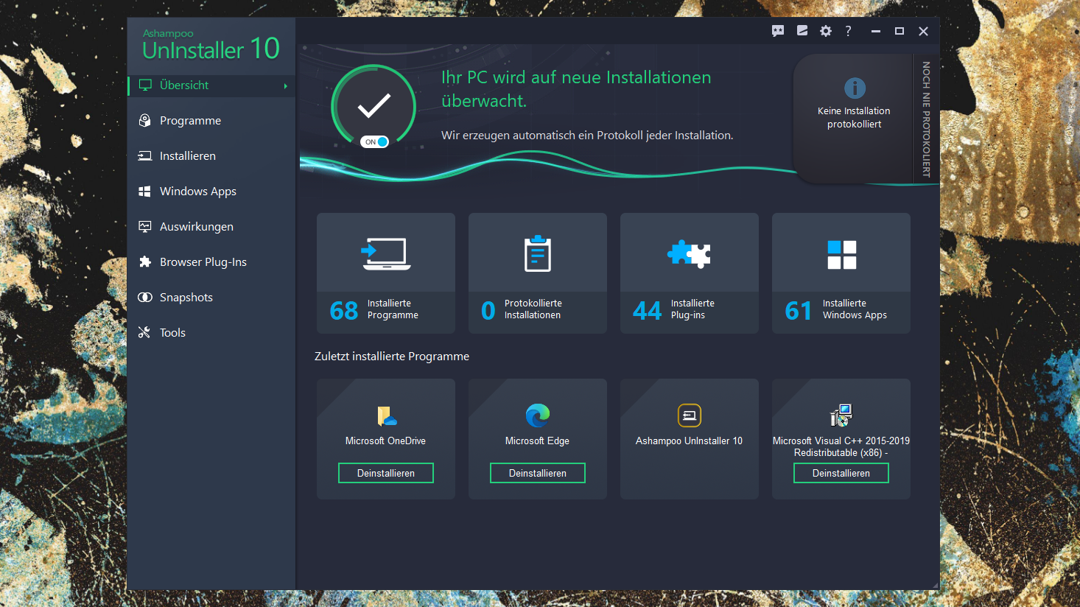Maximize the UnInstaller window
The image size is (1080, 607).
900,31
